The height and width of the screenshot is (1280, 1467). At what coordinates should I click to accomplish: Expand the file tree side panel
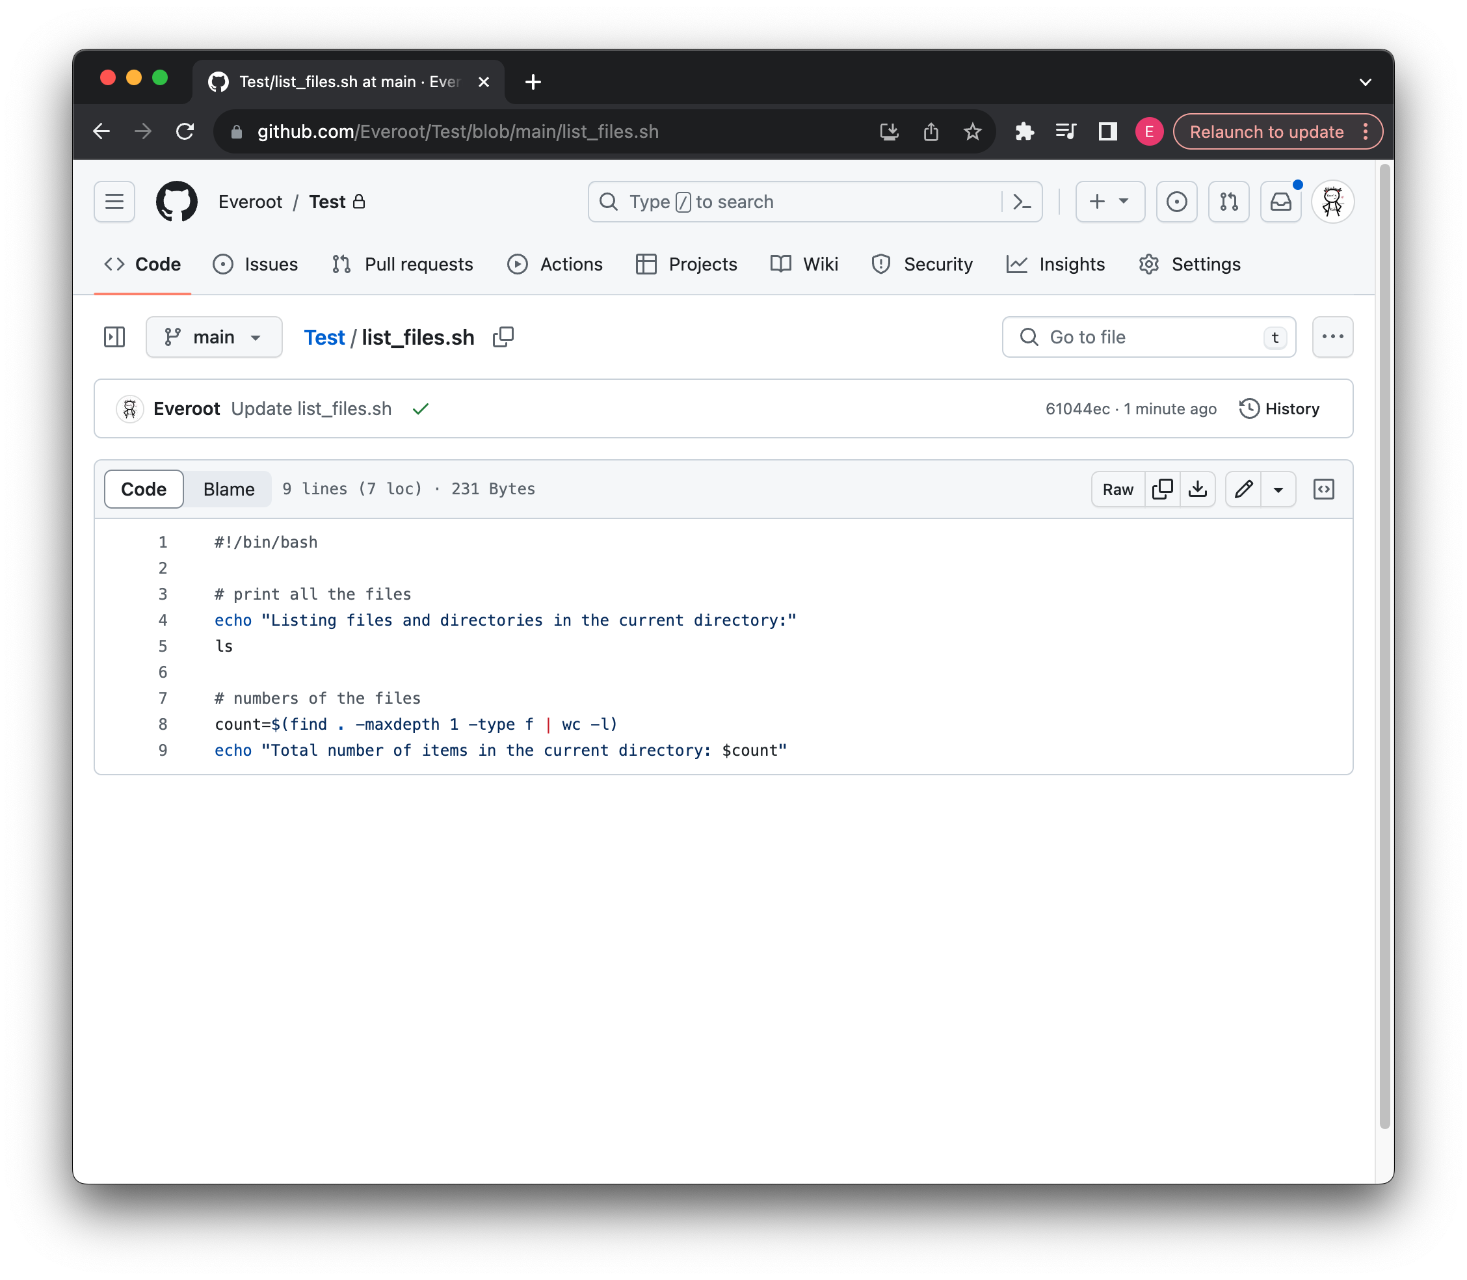pyautogui.click(x=114, y=337)
